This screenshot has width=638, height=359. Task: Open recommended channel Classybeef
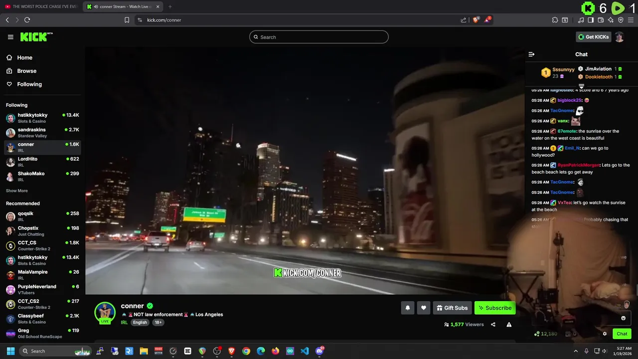tap(42, 319)
